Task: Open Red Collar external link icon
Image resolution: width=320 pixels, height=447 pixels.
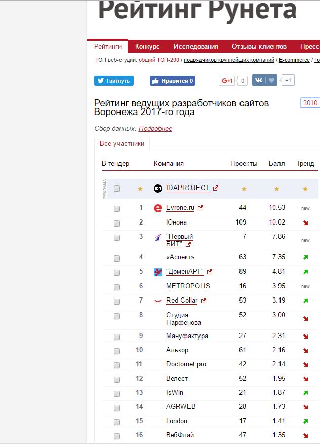Action: pos(203,301)
